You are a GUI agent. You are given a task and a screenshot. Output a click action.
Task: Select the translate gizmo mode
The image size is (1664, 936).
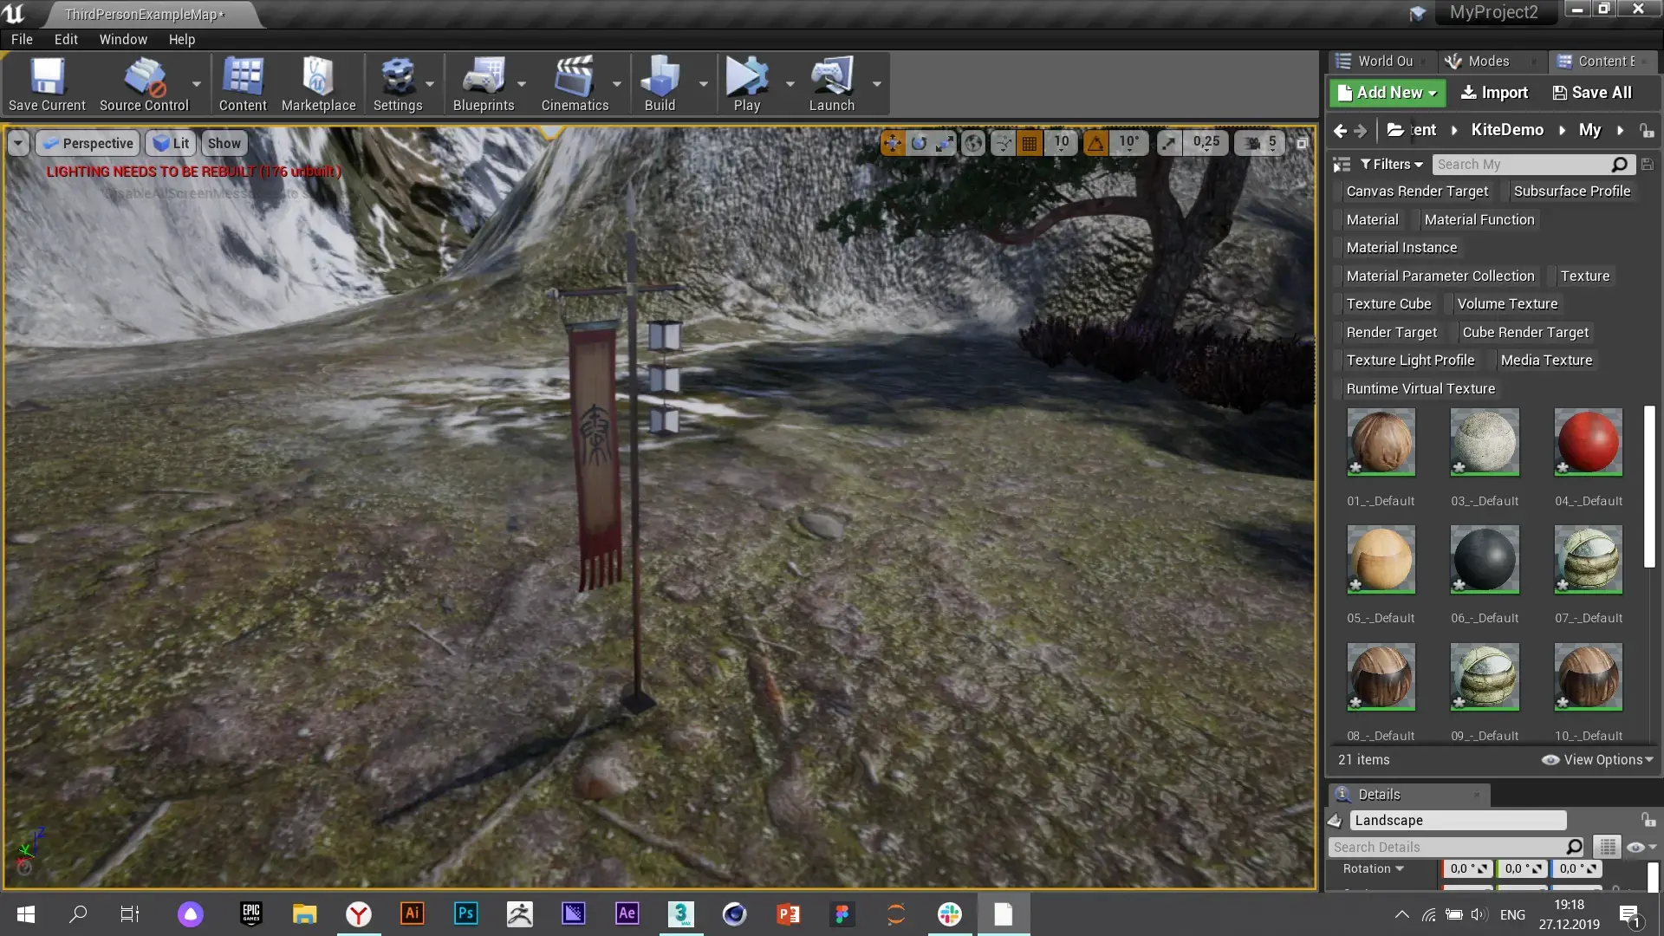[893, 143]
